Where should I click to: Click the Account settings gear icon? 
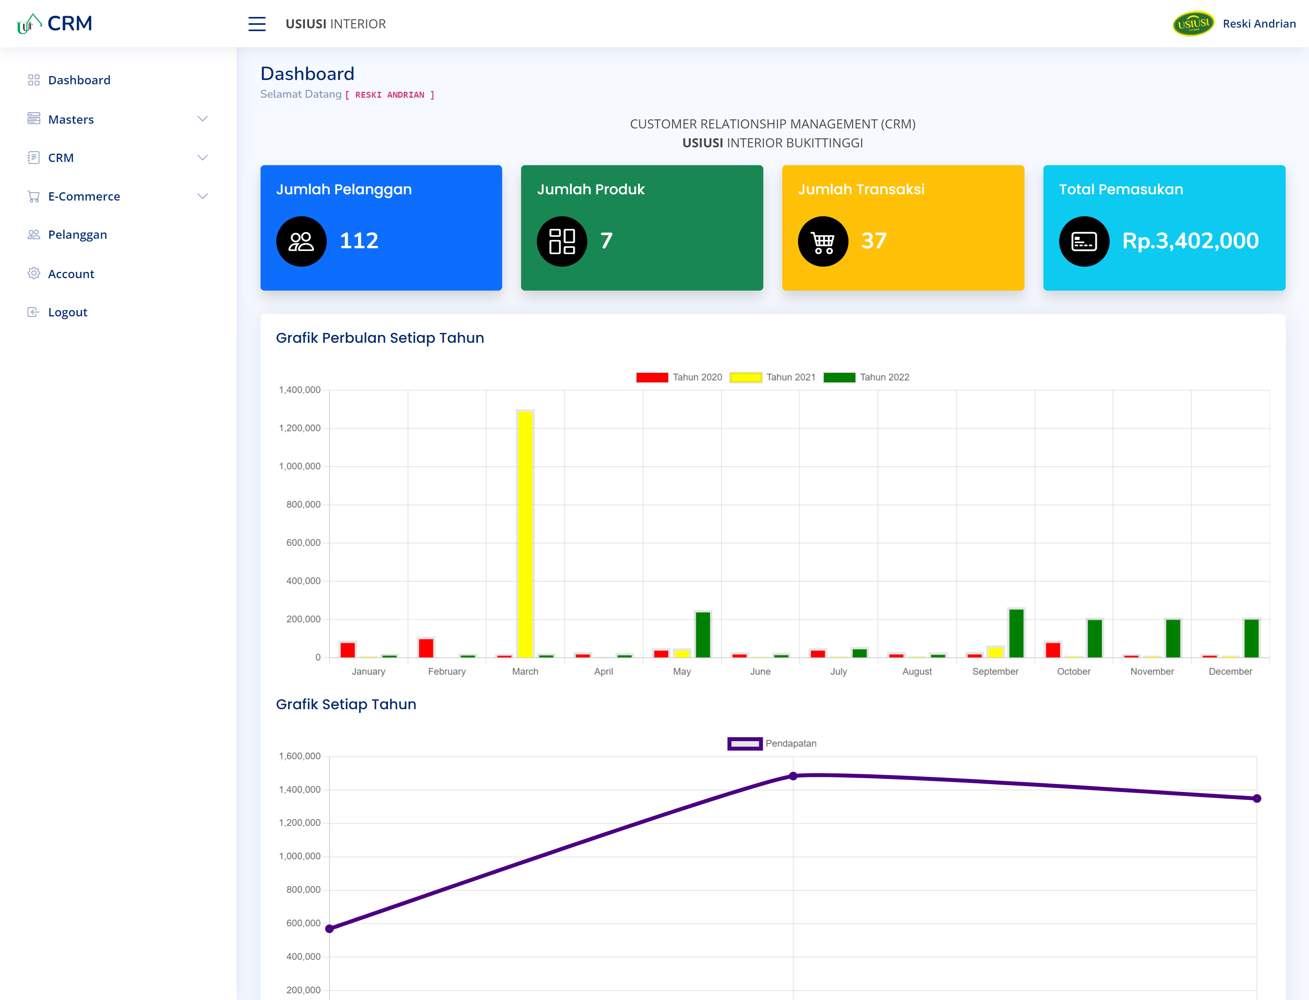[34, 273]
